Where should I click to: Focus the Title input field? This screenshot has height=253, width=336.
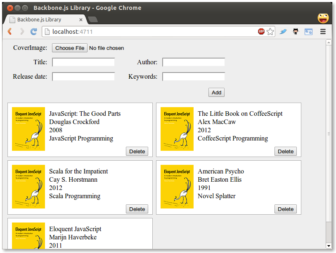tap(83, 62)
